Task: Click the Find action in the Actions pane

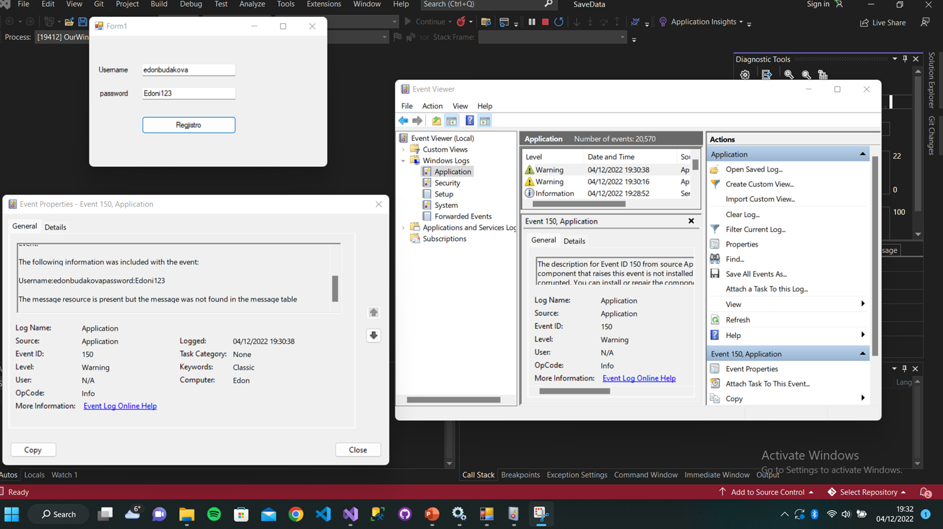Action: (734, 259)
